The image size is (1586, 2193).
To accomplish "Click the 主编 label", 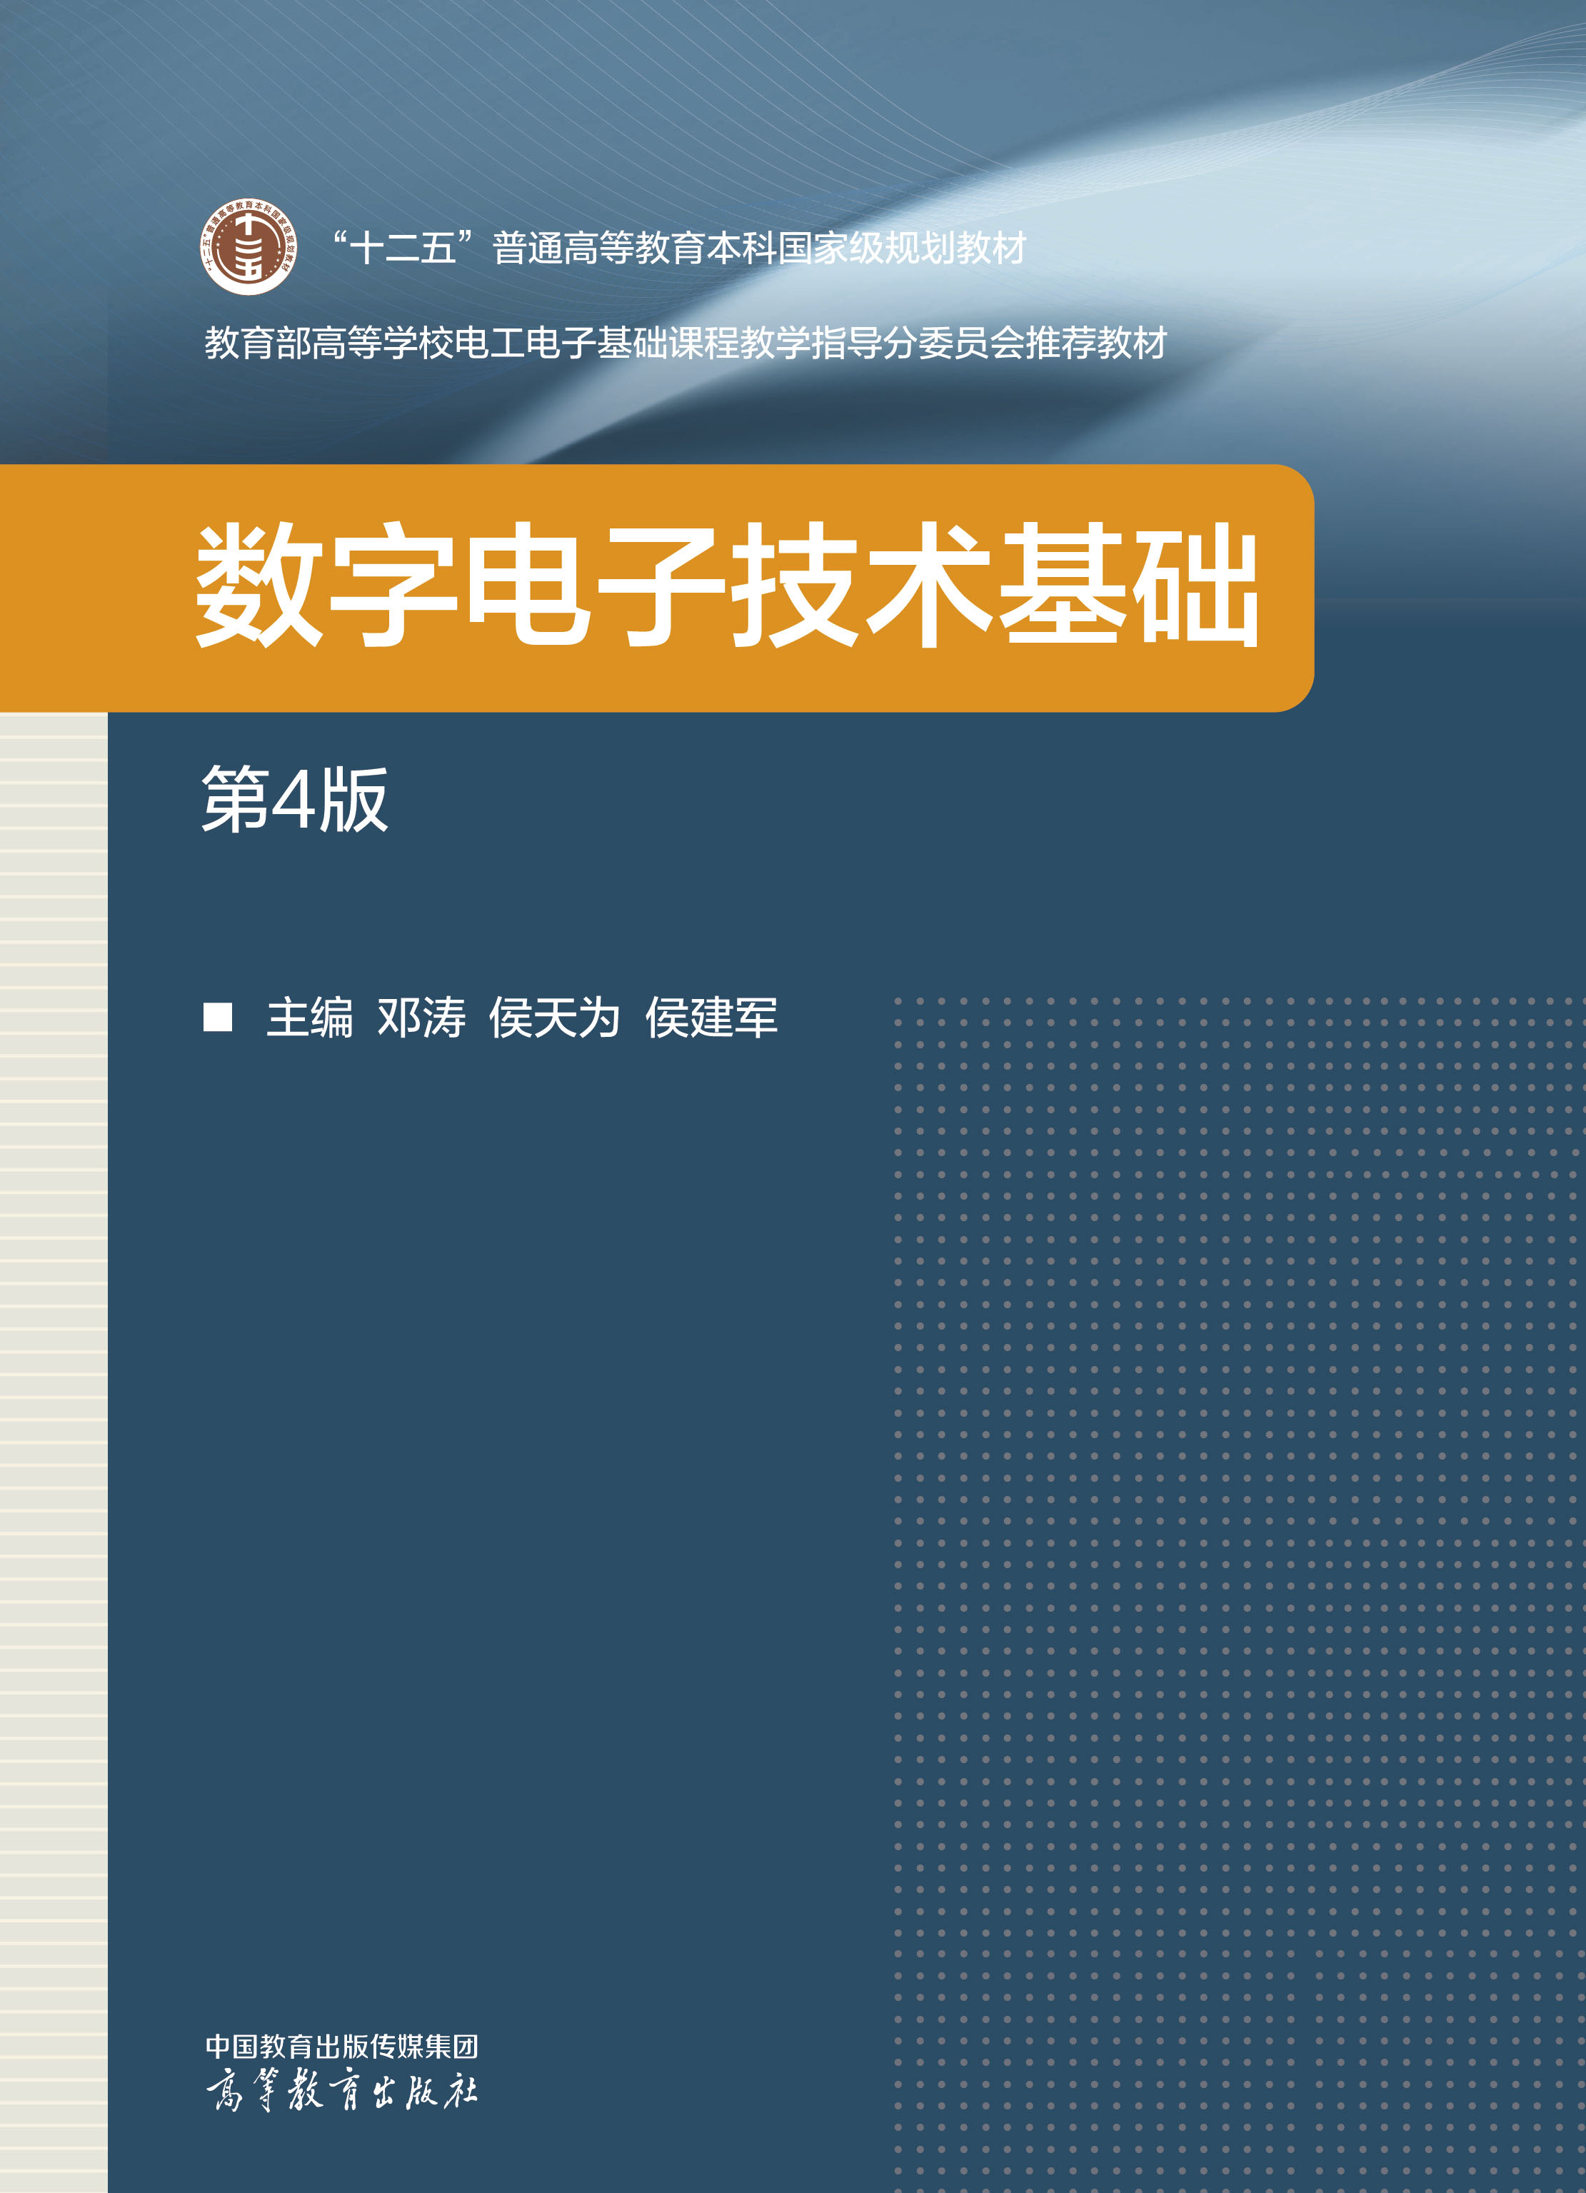I will [x=309, y=1017].
